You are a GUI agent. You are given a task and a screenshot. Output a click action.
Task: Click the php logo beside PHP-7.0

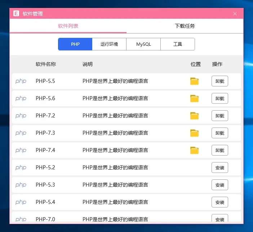(21, 219)
